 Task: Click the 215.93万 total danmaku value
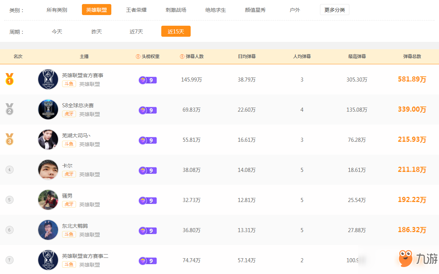(x=412, y=139)
